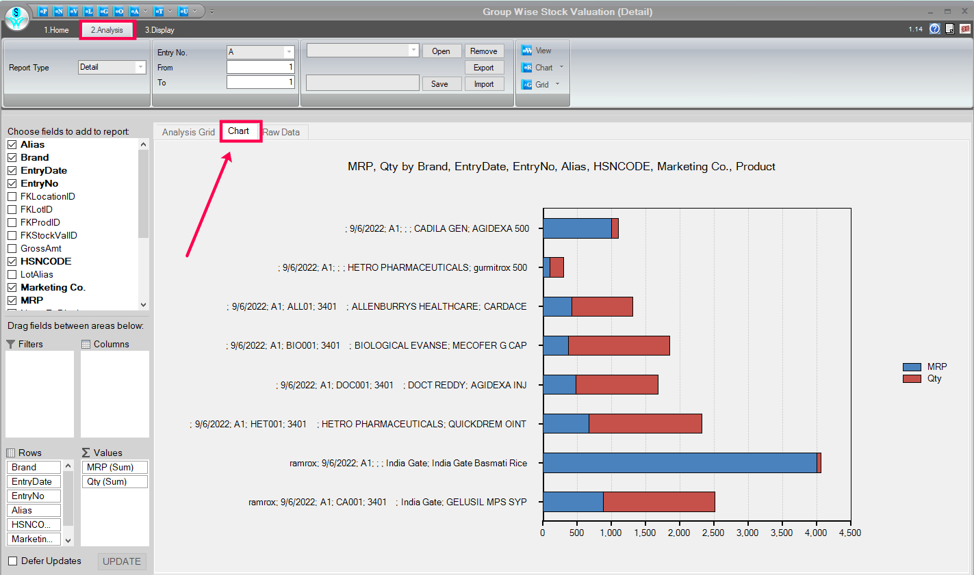This screenshot has height=575, width=974.
Task: Check the FKLotID field
Action: pos(12,209)
